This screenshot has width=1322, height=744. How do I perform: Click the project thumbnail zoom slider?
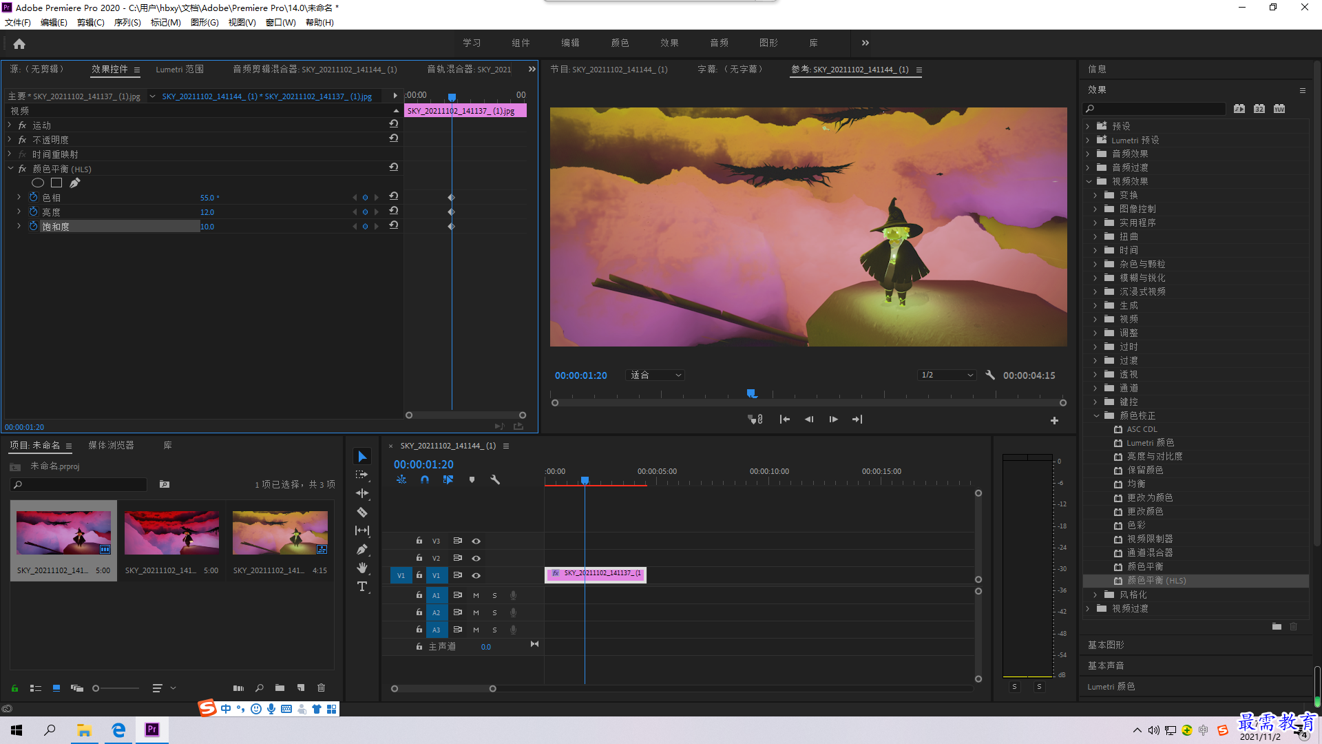[96, 688]
